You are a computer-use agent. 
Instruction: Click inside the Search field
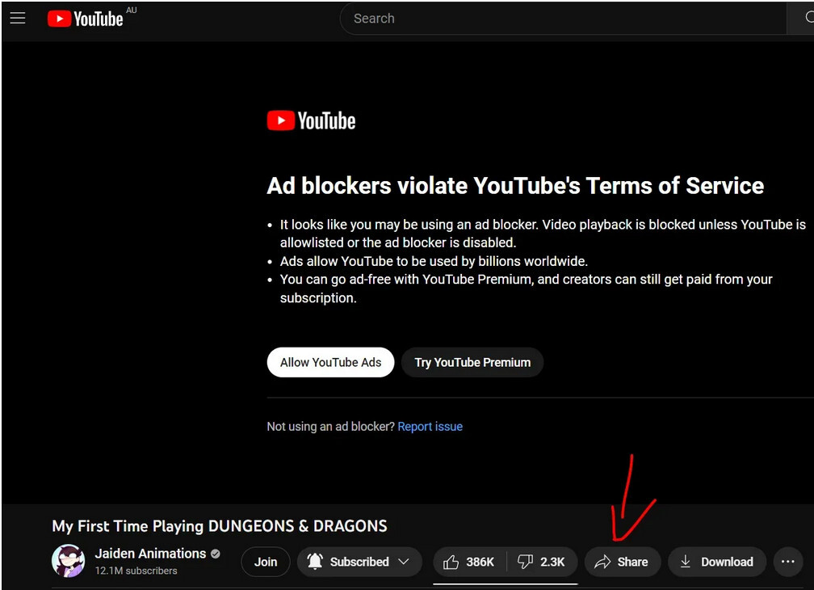[564, 18]
